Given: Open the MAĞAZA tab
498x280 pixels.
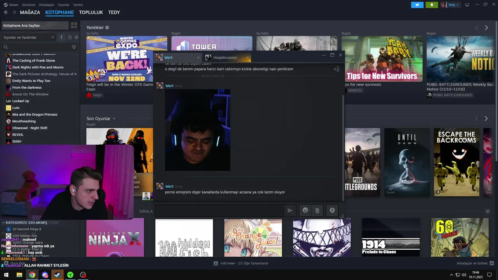Looking at the screenshot, I should 30,12.
